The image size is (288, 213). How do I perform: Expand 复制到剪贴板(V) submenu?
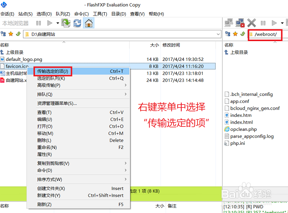click(78, 163)
